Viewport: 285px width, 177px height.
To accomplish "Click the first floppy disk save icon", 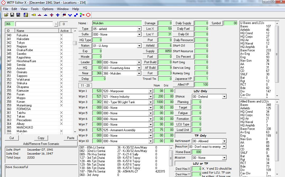I will coord(12,15).
